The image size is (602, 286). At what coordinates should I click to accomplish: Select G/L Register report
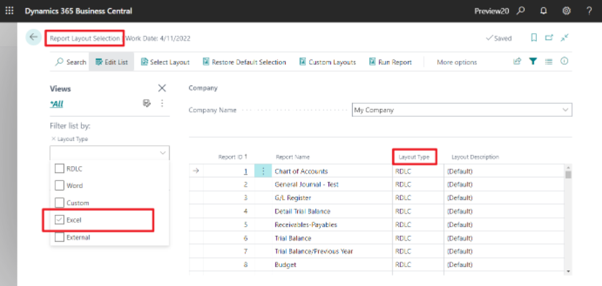[293, 198]
